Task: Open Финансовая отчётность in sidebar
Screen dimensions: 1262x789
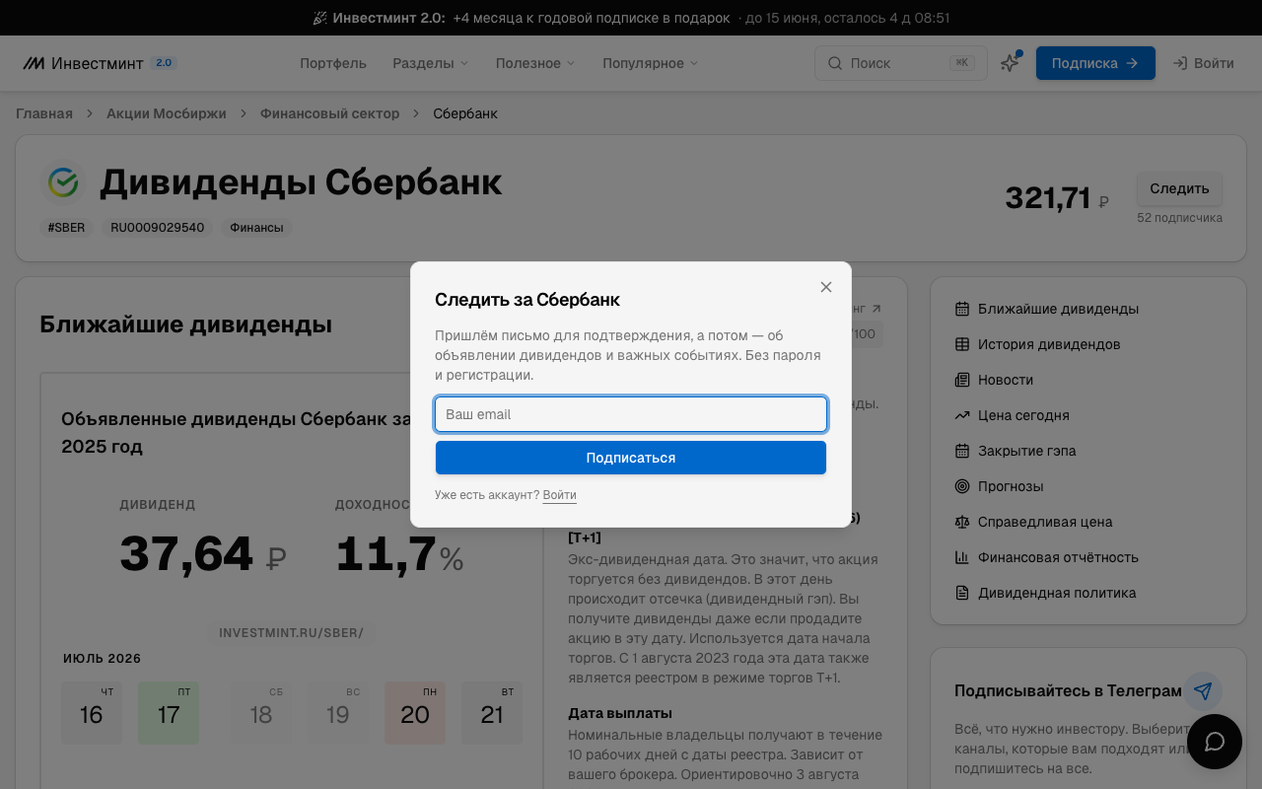Action: pos(1058,557)
